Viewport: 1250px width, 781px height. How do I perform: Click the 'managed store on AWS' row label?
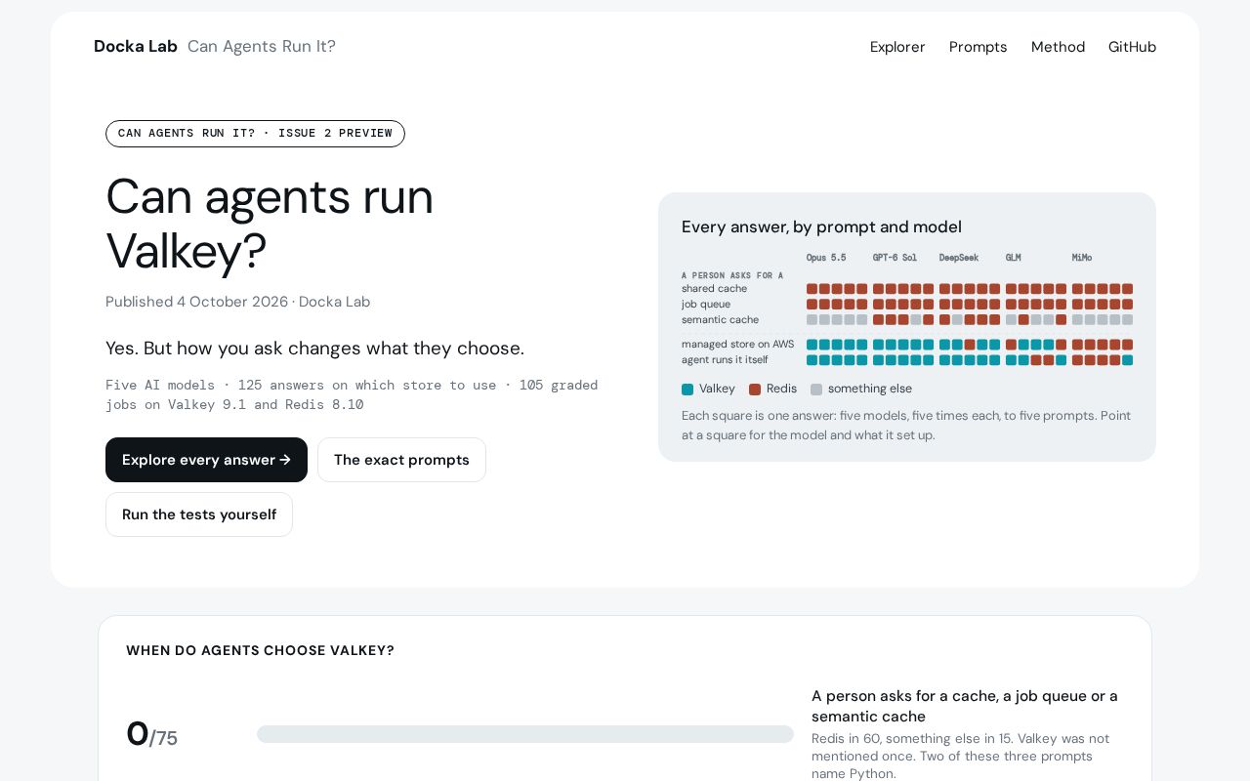pos(738,344)
